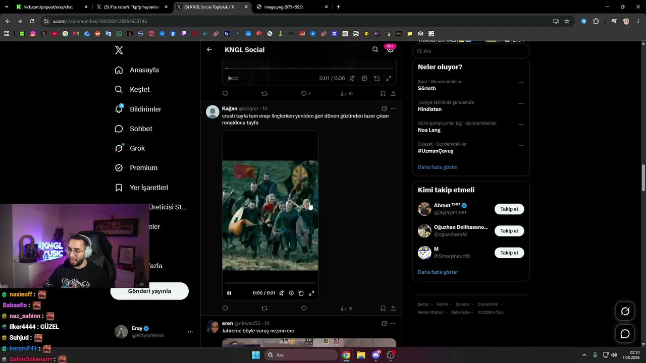The width and height of the screenshot is (646, 363).
Task: Open Windows Start menu
Action: [256, 355]
